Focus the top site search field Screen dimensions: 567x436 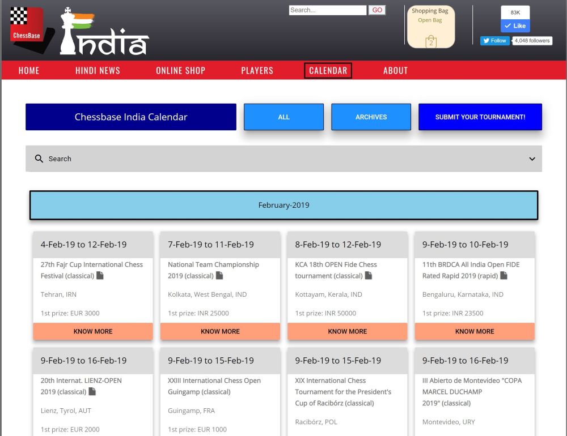pyautogui.click(x=328, y=10)
